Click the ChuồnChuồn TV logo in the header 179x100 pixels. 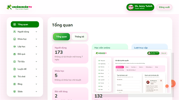tap(19, 7)
